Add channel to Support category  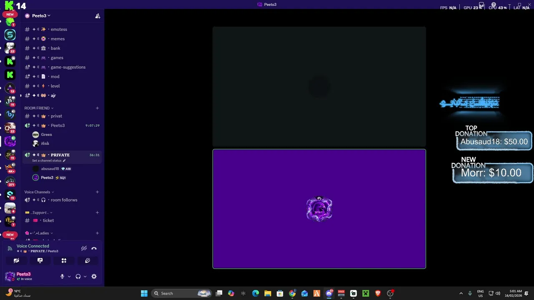click(x=97, y=212)
